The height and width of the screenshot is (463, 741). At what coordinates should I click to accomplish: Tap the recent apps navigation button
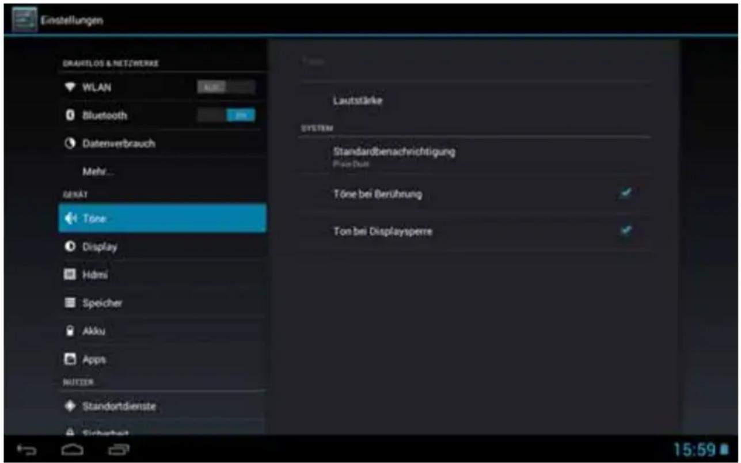tap(119, 449)
